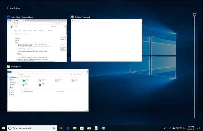Image resolution: width=203 pixels, height=131 pixels.
Task: Switch to the Microsoft Edge window thumbnail
Action: click(x=37, y=41)
